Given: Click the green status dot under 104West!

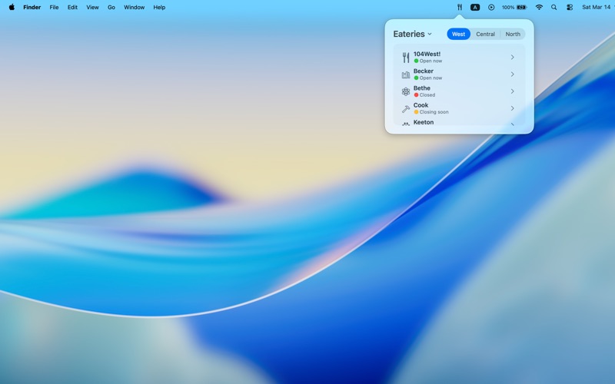Looking at the screenshot, I should tap(416, 61).
